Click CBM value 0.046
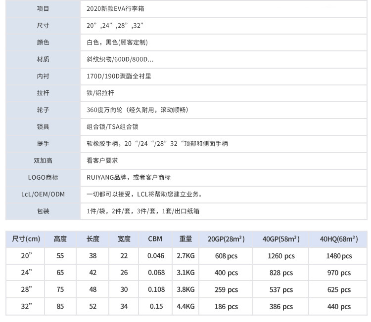 (156, 256)
